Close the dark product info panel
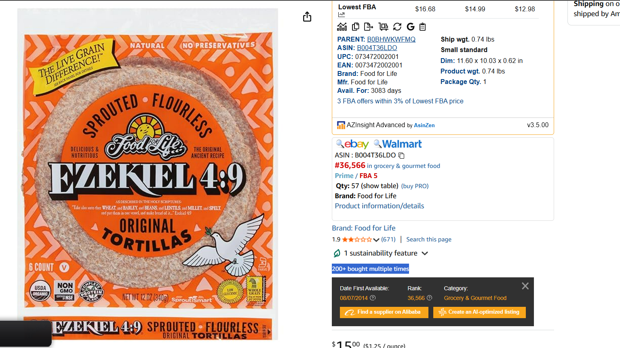The image size is (620, 348). 525,286
